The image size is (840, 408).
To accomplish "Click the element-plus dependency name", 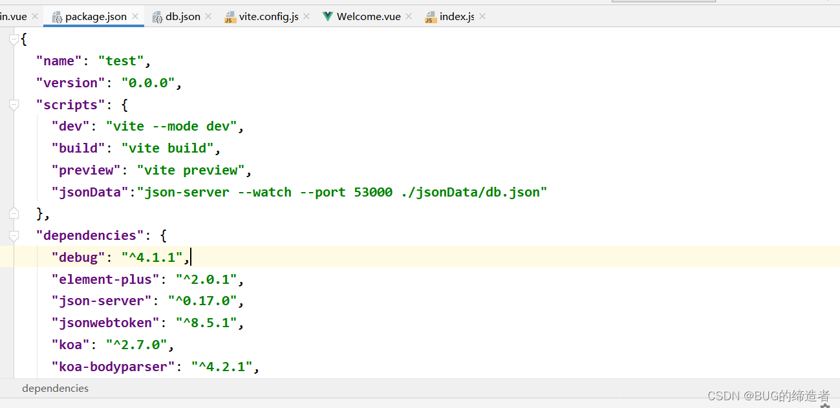I will tap(104, 279).
